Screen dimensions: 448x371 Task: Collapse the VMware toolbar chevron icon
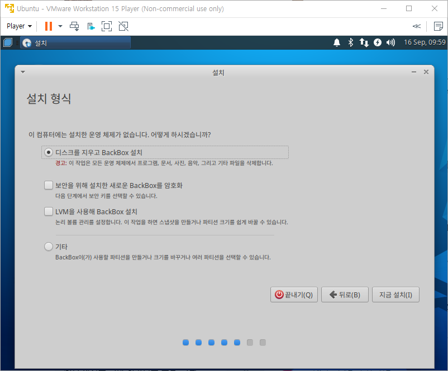click(x=417, y=26)
